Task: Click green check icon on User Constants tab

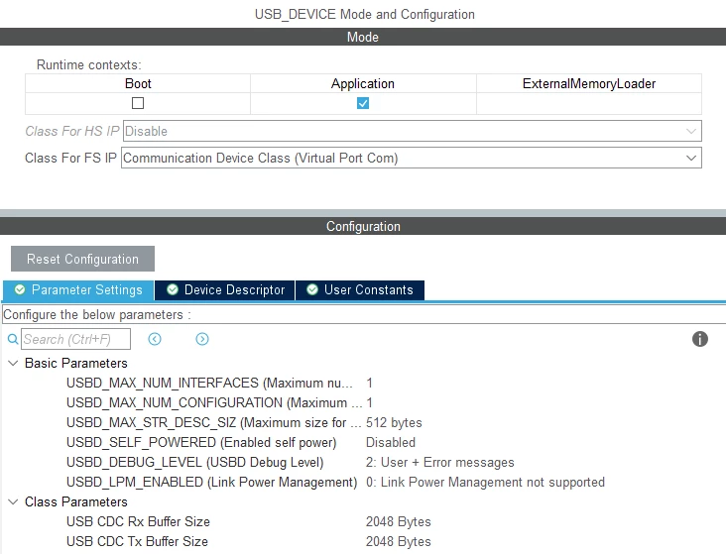Action: [x=312, y=289]
